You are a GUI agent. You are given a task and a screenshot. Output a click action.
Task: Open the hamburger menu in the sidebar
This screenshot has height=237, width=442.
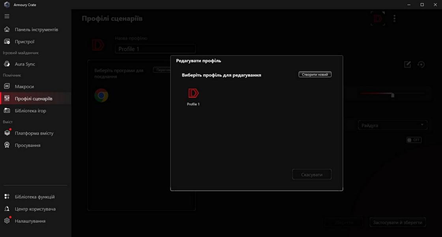(x=7, y=16)
